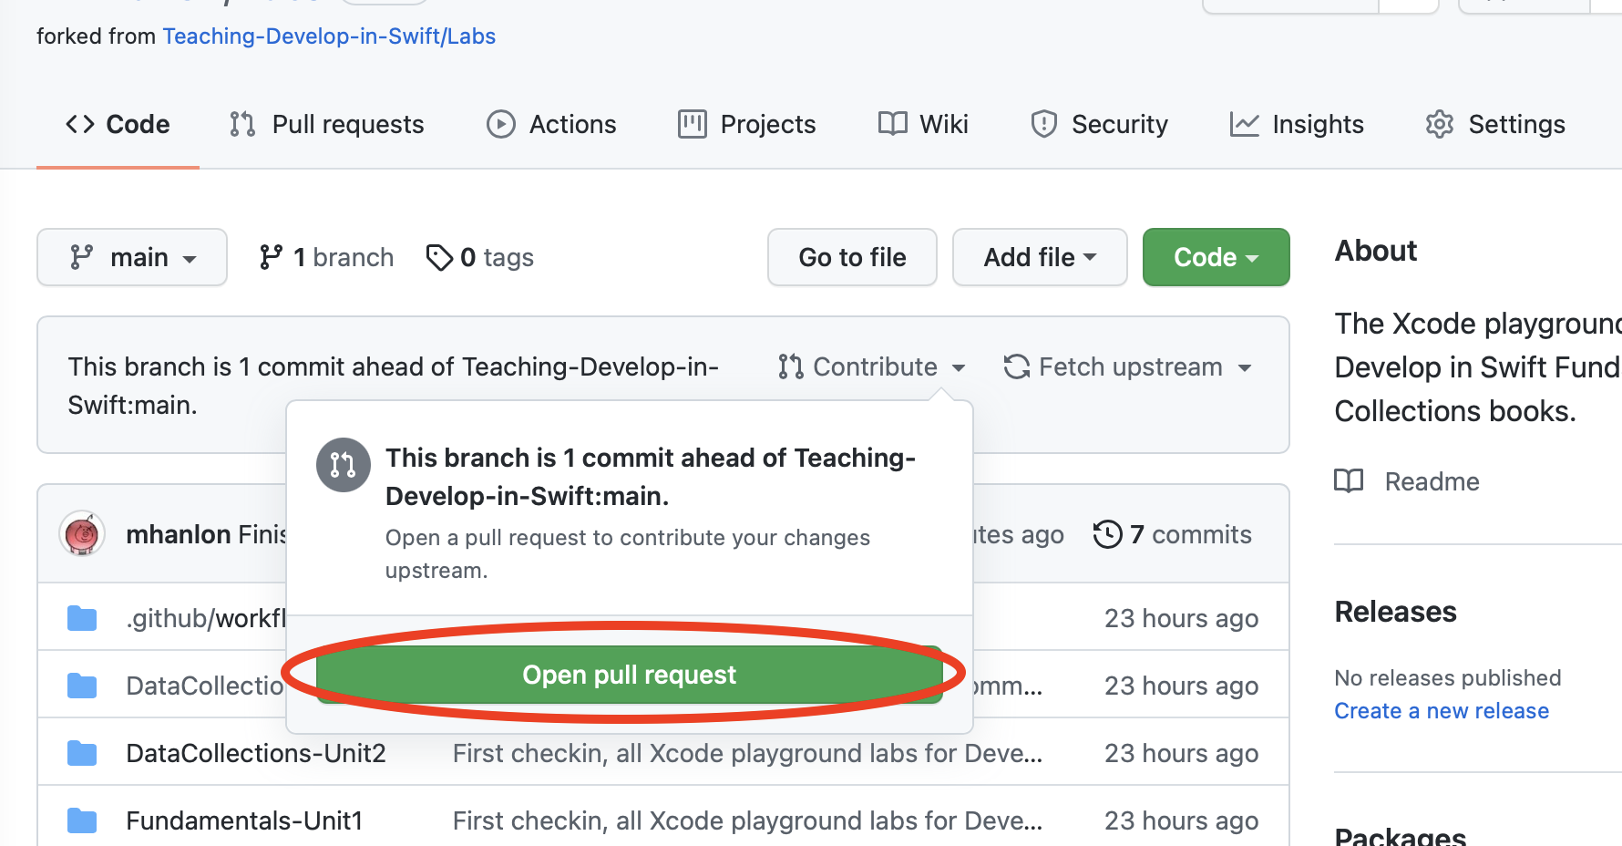Click the Settings gear icon
The width and height of the screenshot is (1622, 846).
1440,124
